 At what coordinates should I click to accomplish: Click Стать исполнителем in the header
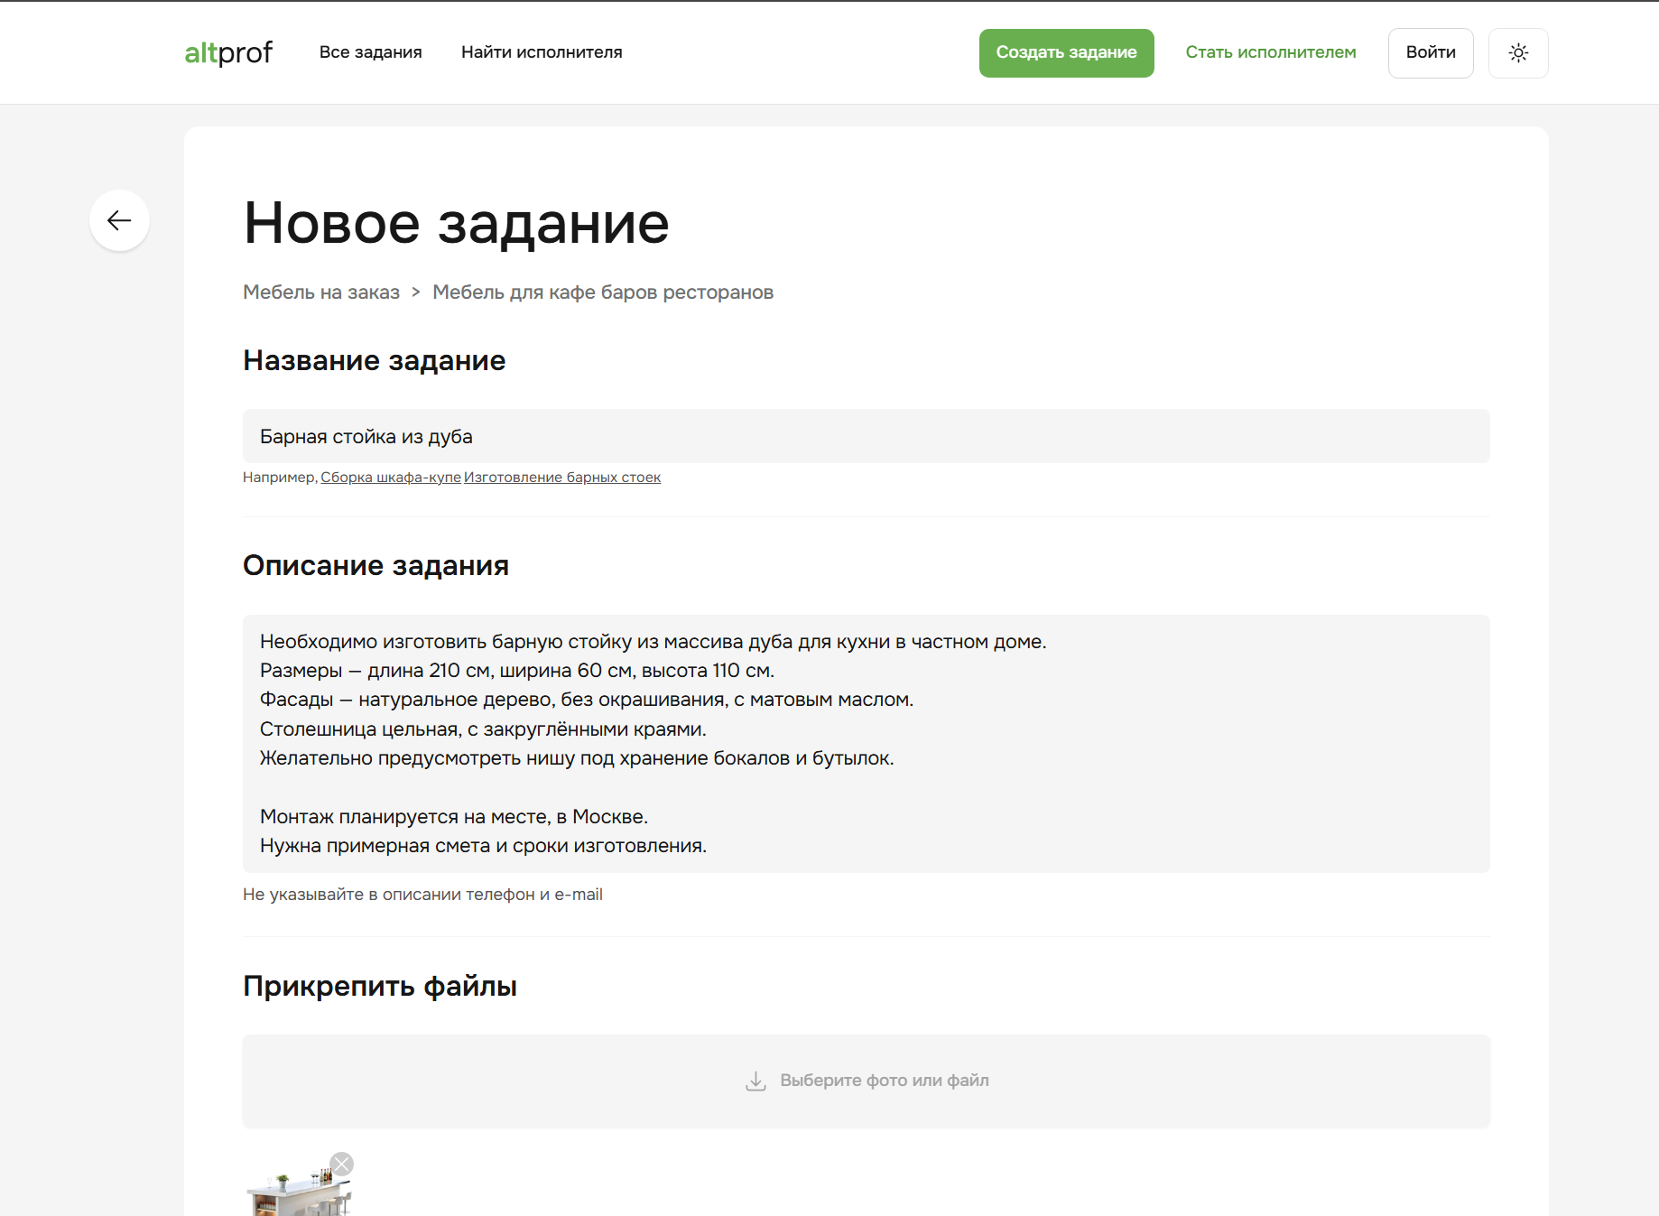pos(1270,52)
